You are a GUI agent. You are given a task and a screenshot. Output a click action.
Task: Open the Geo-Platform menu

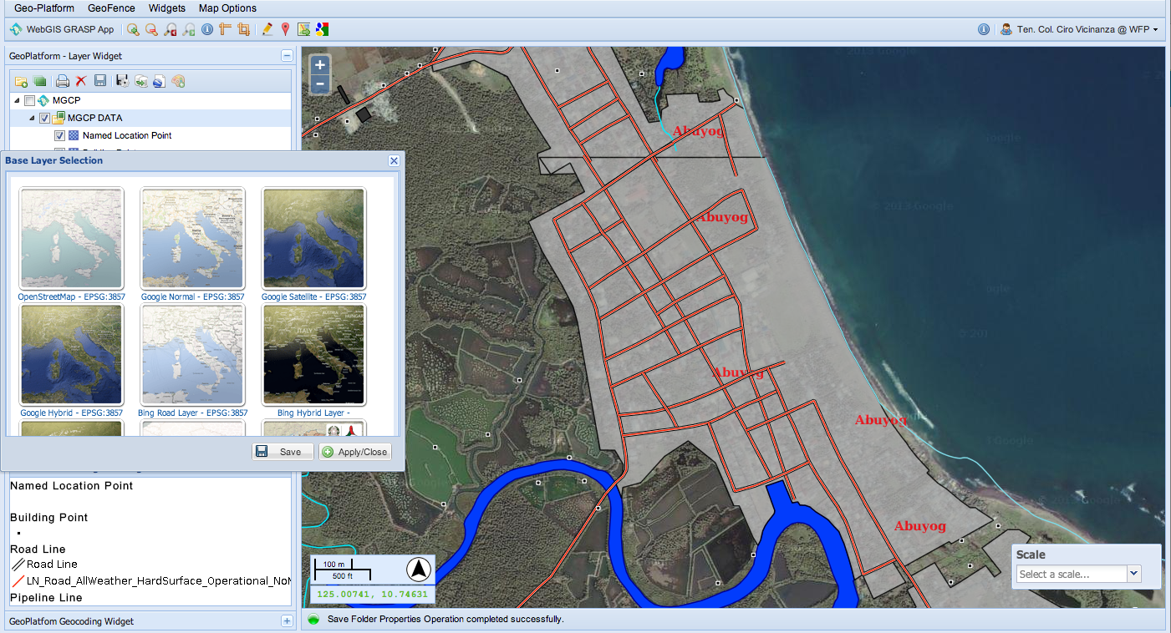click(44, 8)
